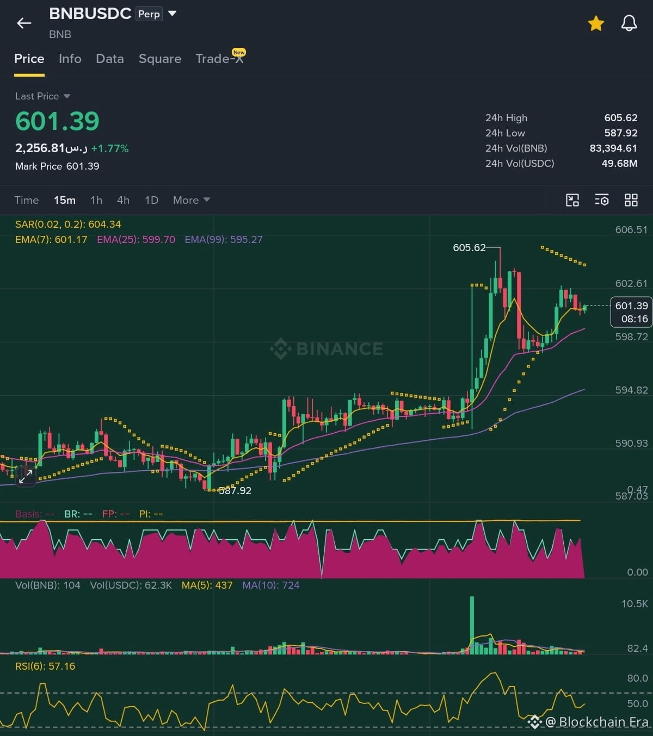Click the 605.62 high marker on chart
This screenshot has height=736, width=653.
(x=469, y=248)
